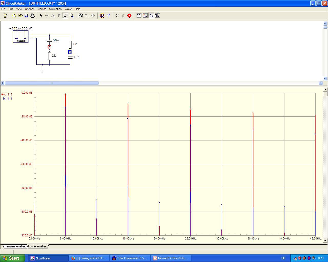Click the 5.000kHz axis label
Screen dimensions: 328x262
66,238
